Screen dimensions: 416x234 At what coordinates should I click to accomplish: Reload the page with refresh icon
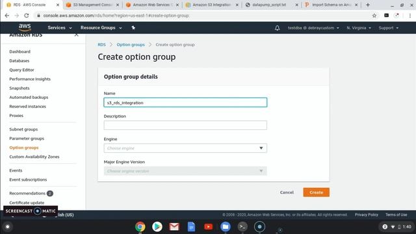[27, 16]
